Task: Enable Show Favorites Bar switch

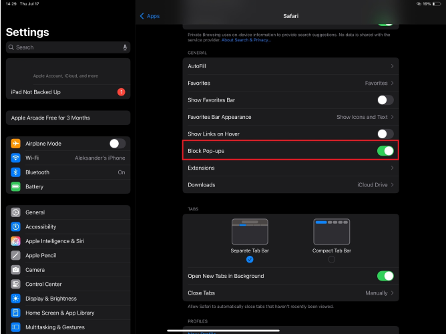Action: 385,100
